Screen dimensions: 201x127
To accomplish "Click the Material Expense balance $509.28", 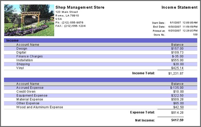I will (x=177, y=99).
